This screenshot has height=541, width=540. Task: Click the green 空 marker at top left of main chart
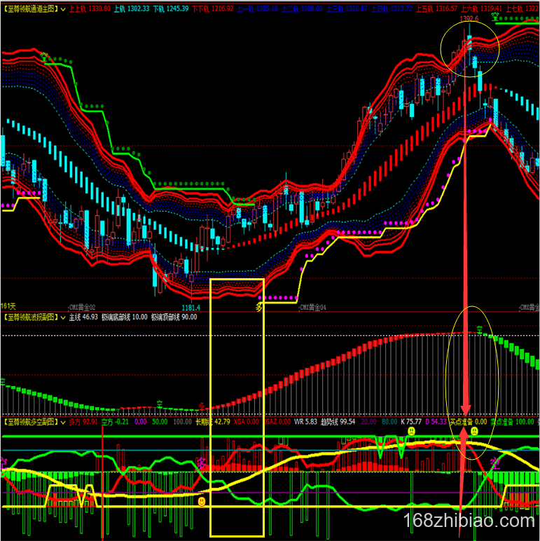(44, 55)
